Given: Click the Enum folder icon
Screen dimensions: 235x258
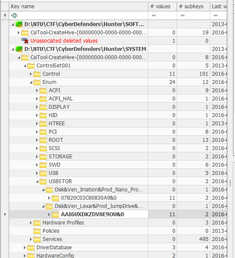Looking at the screenshot, I should (x=37, y=82).
